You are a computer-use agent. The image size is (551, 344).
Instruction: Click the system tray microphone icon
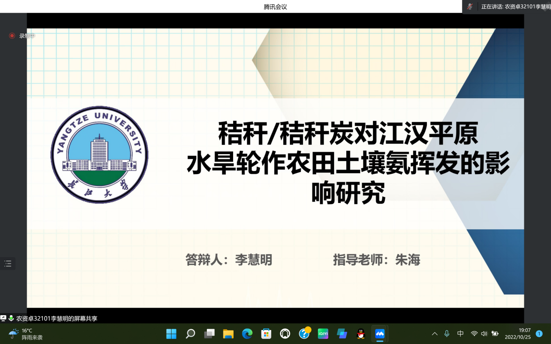pos(447,334)
